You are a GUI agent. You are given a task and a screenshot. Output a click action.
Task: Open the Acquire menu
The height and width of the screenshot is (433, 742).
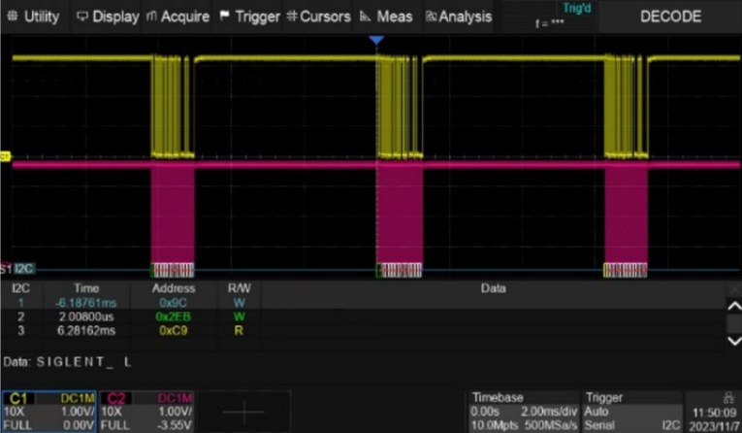(177, 17)
